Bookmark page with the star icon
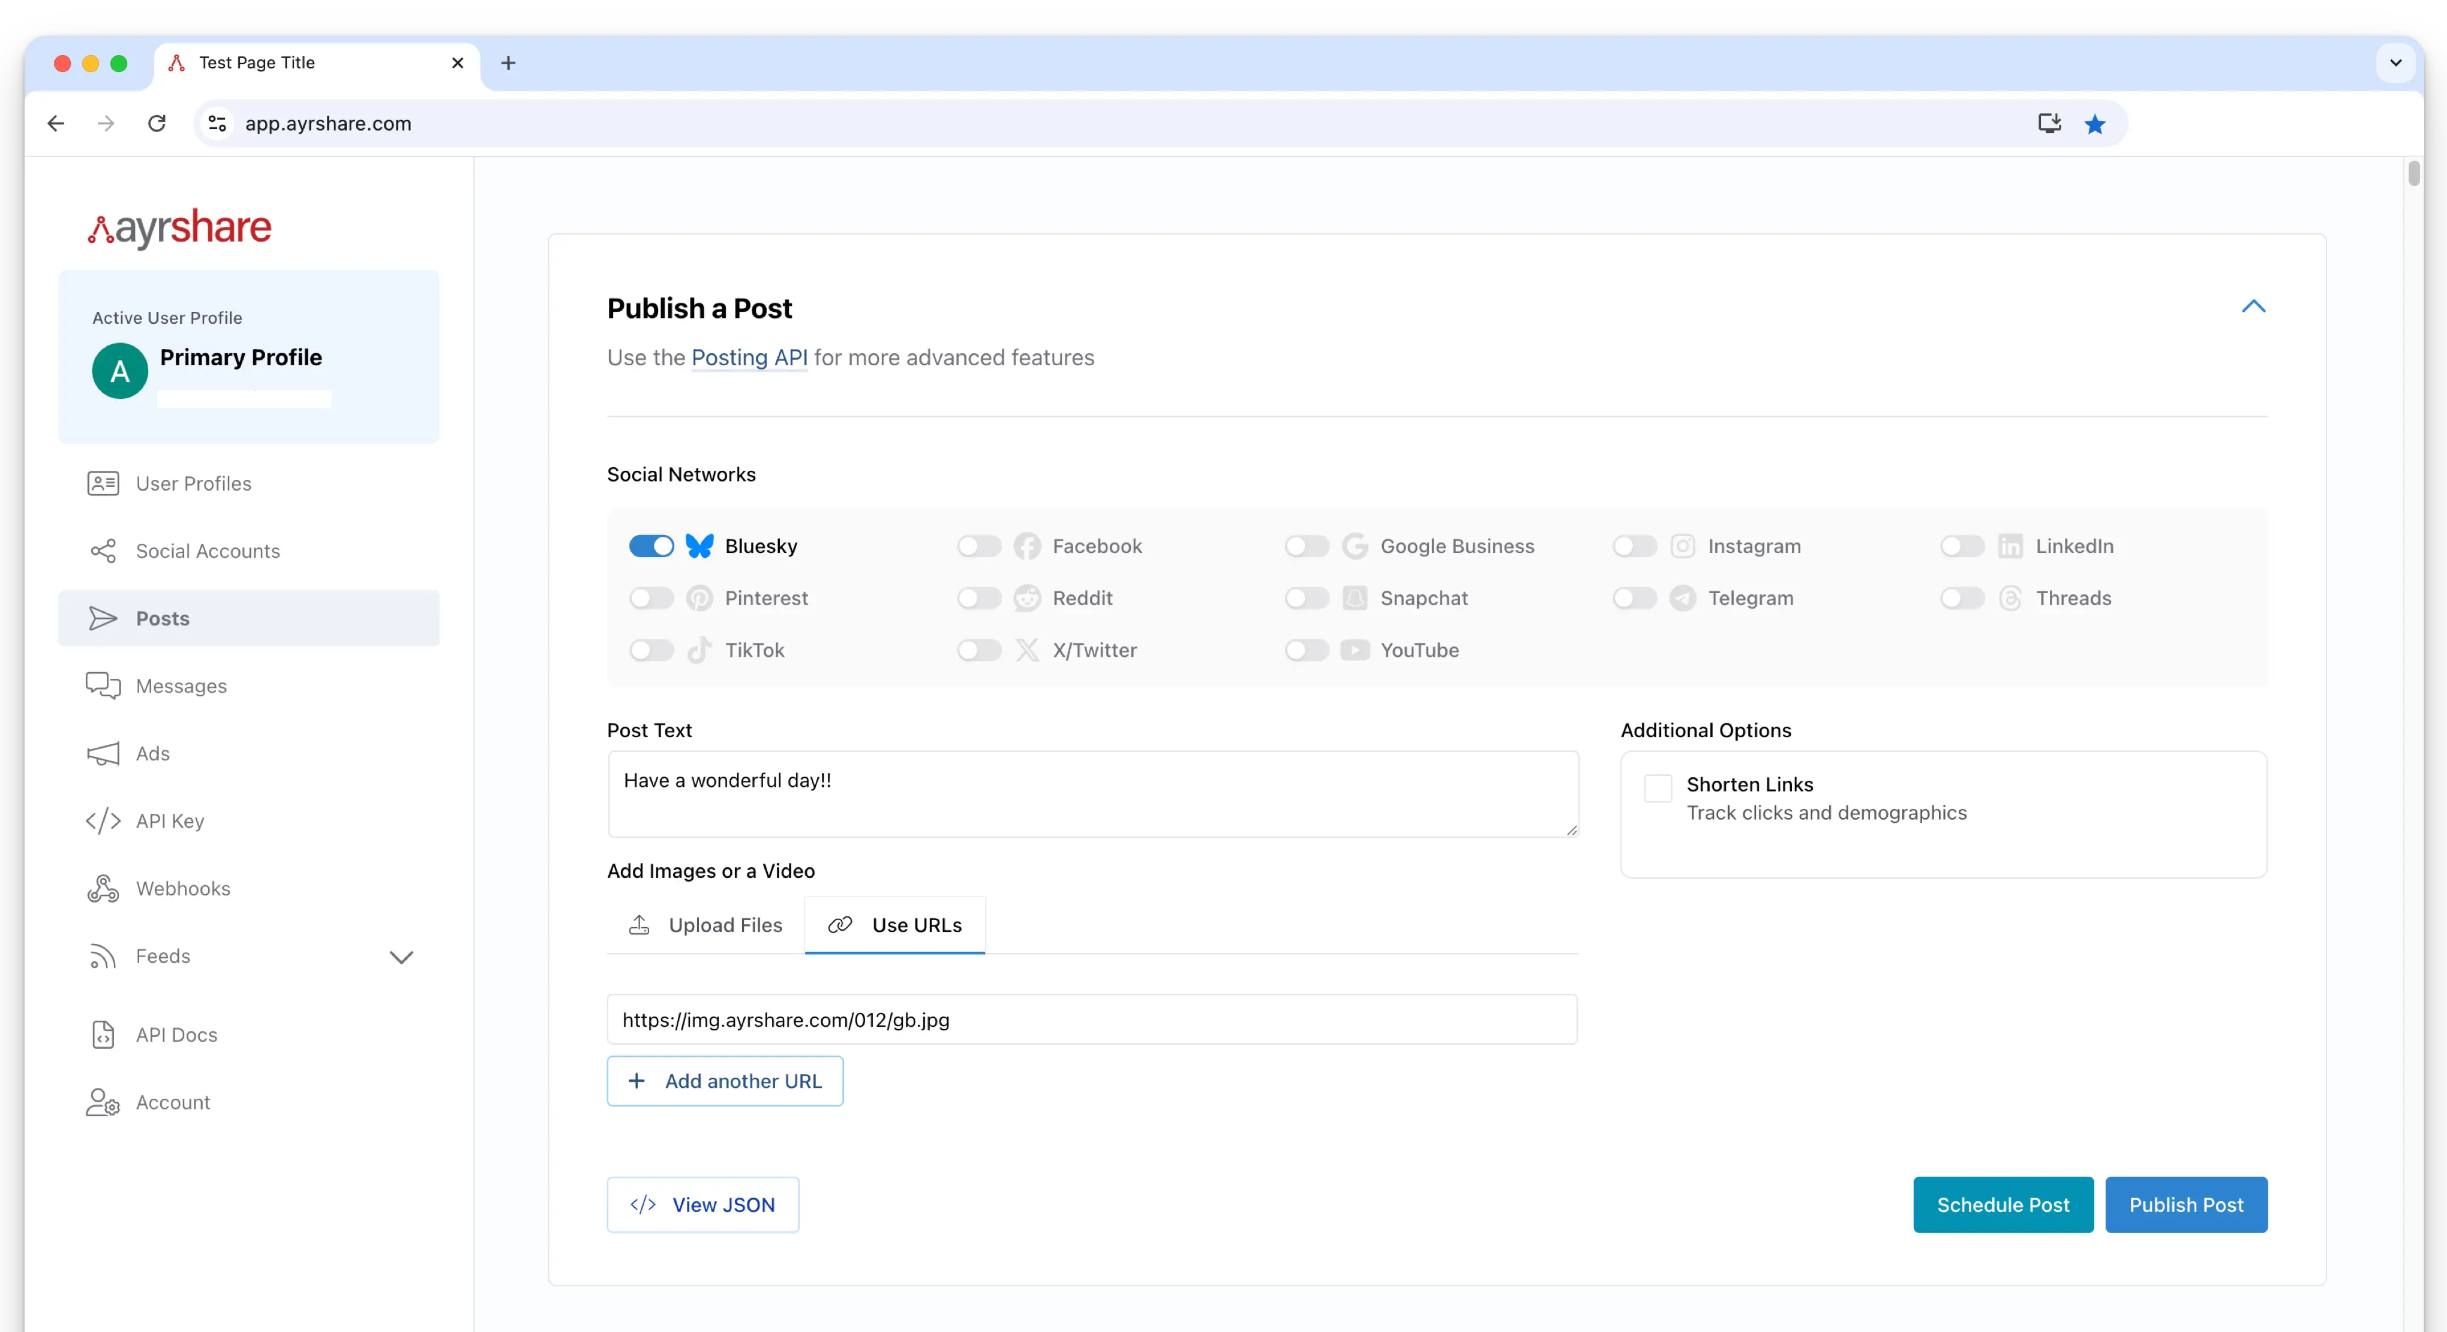 [x=2095, y=124]
